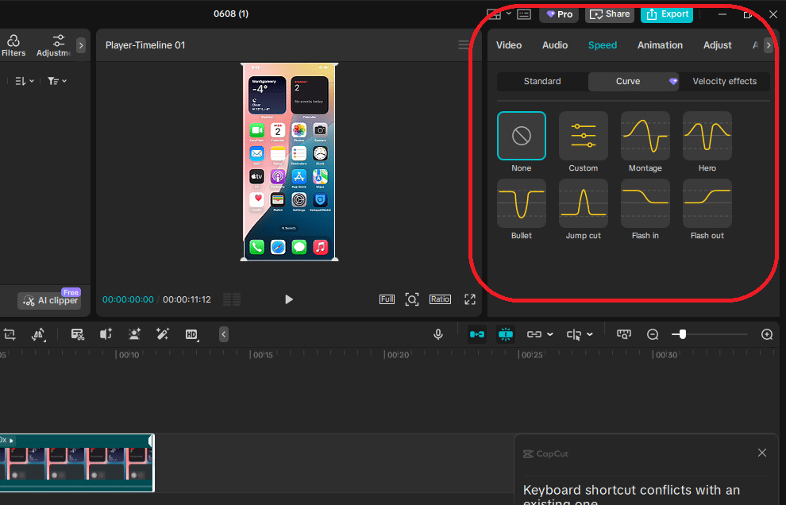The image size is (786, 505).
Task: Select the Bullet speed curve preset
Action: (x=522, y=203)
